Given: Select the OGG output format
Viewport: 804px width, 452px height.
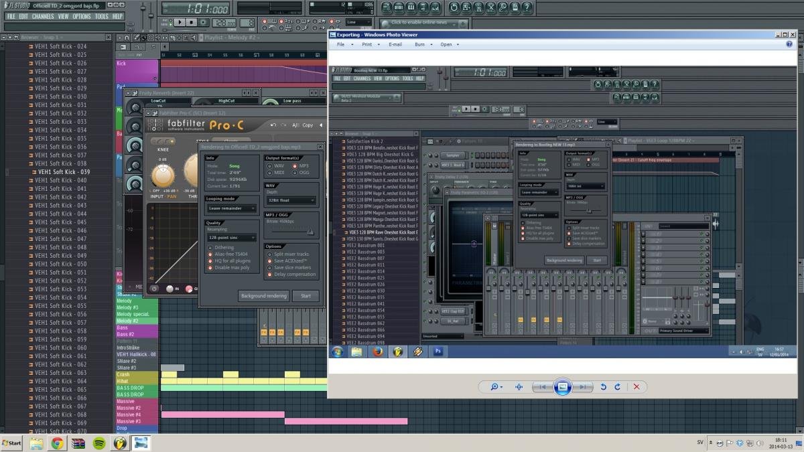Looking at the screenshot, I should pyautogui.click(x=300, y=173).
